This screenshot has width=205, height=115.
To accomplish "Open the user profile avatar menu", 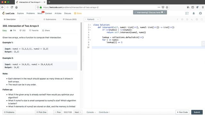I will [x=200, y=13].
